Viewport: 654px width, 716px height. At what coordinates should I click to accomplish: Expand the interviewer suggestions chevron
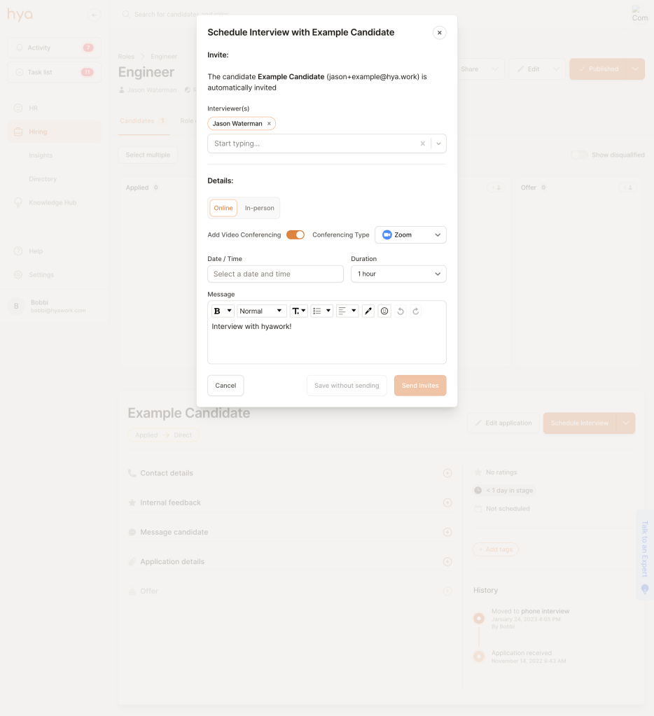[x=438, y=143]
